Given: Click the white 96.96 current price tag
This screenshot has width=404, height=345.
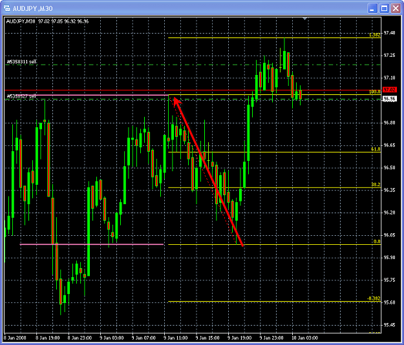Looking at the screenshot, I should pos(389,99).
